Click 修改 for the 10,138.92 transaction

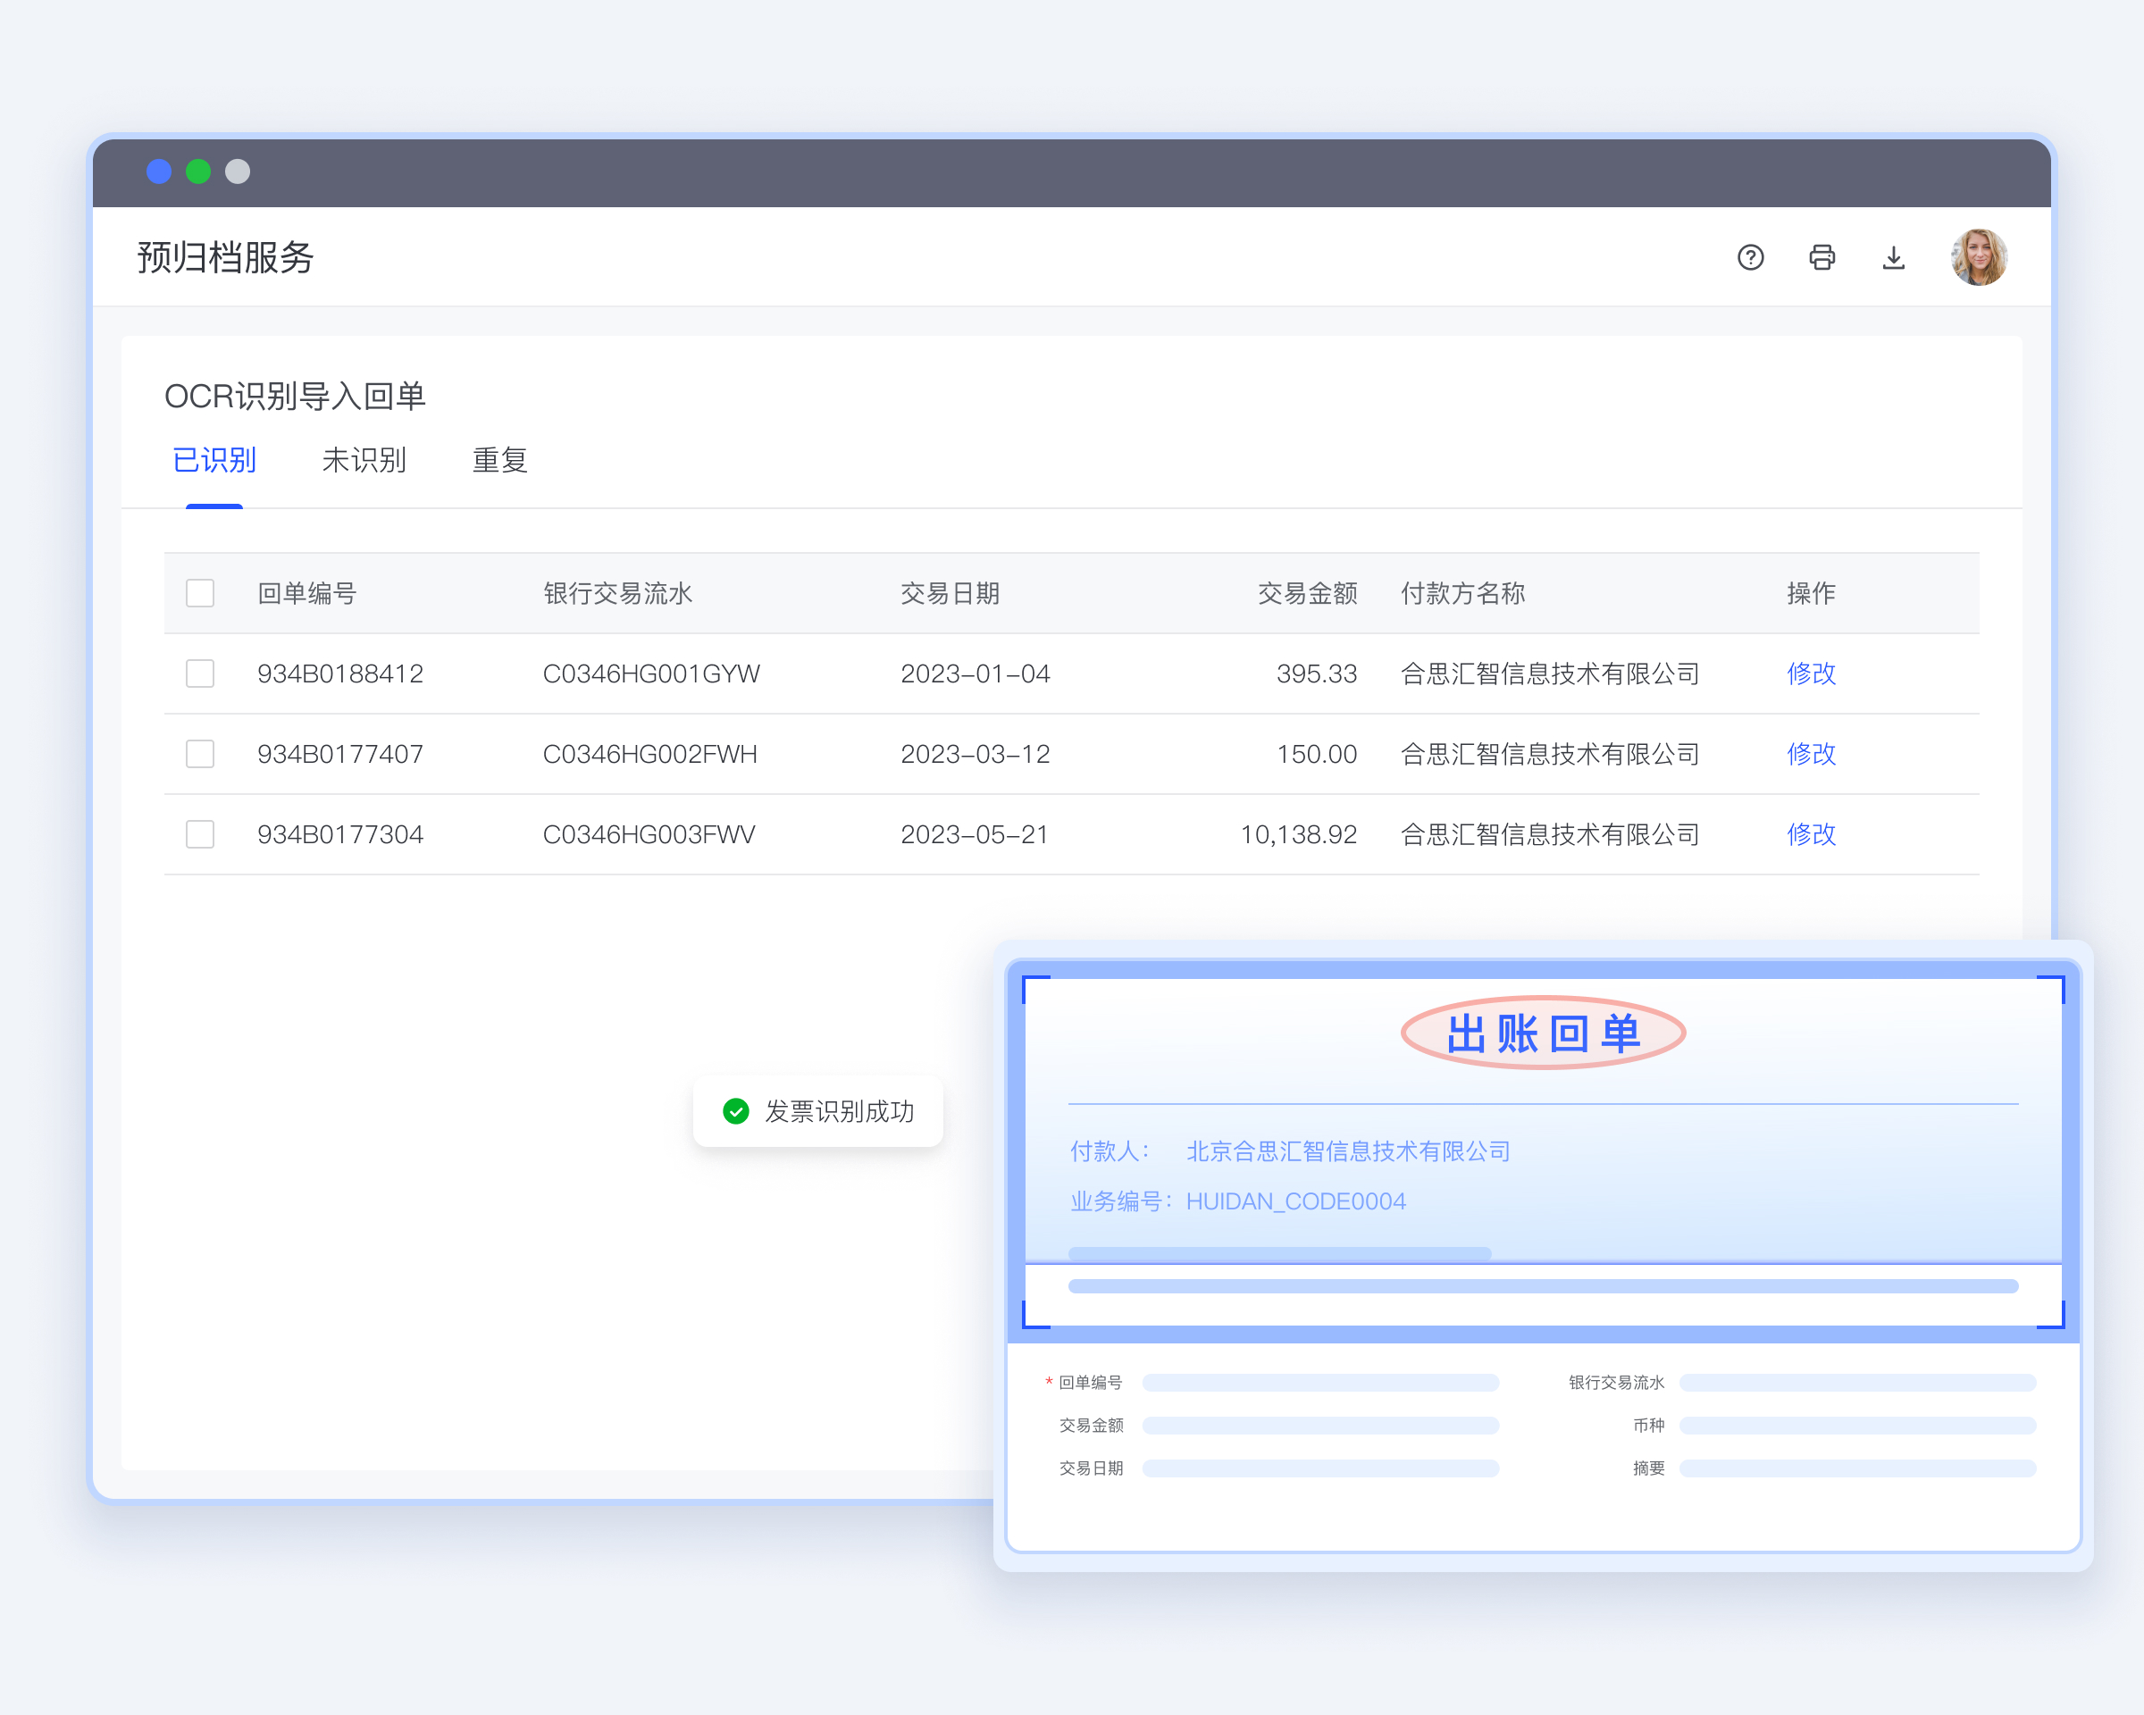pos(1811,834)
